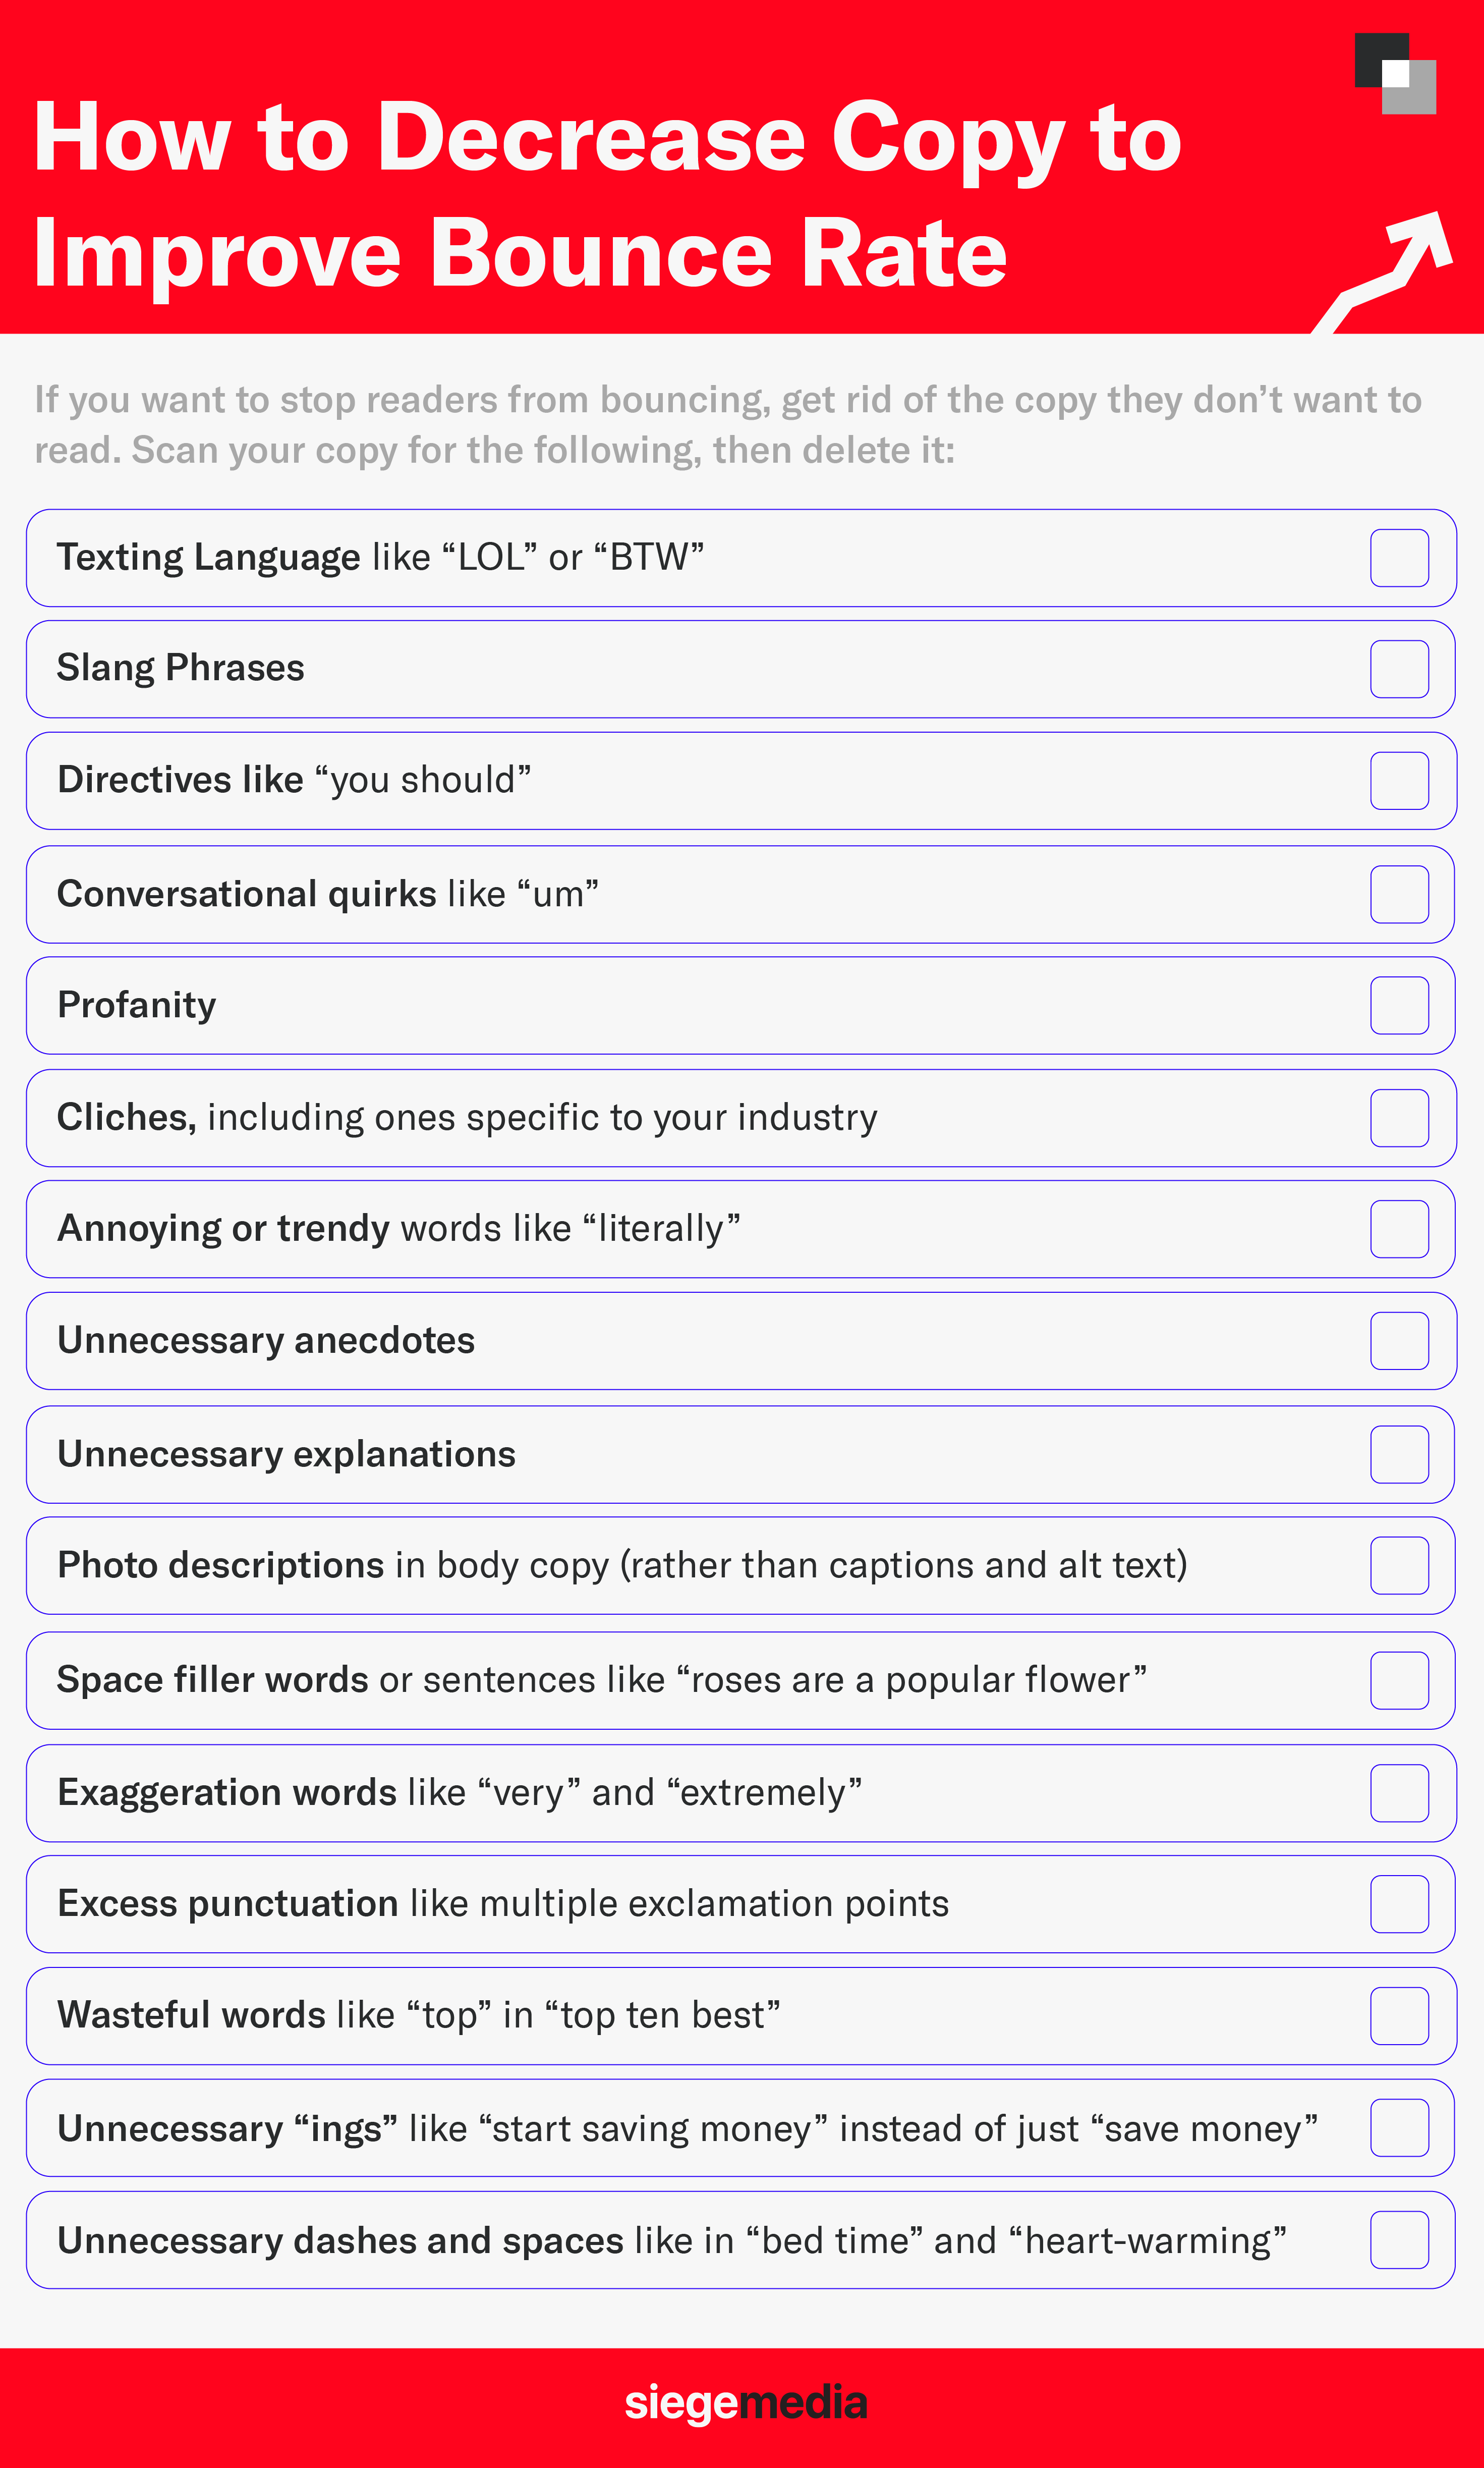Check the Cliches checkbox
1484x2468 pixels.
pos(1399,1118)
